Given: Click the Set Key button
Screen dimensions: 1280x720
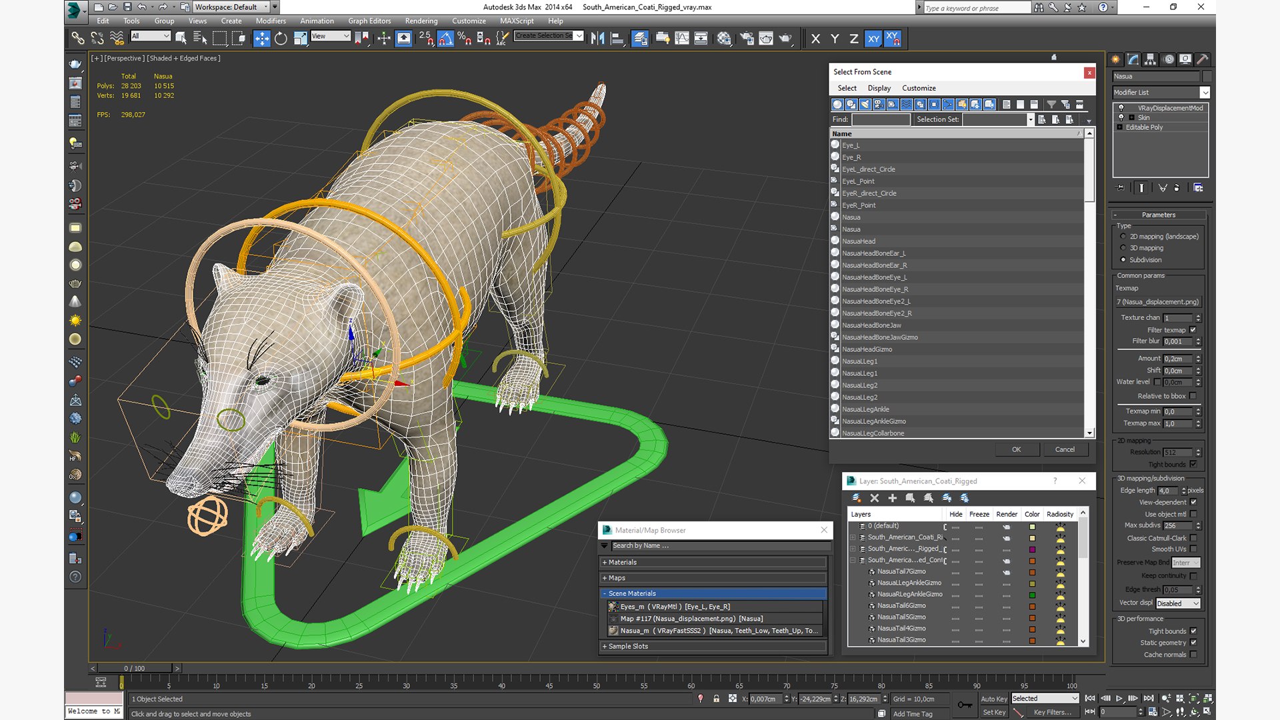Looking at the screenshot, I should click(993, 712).
